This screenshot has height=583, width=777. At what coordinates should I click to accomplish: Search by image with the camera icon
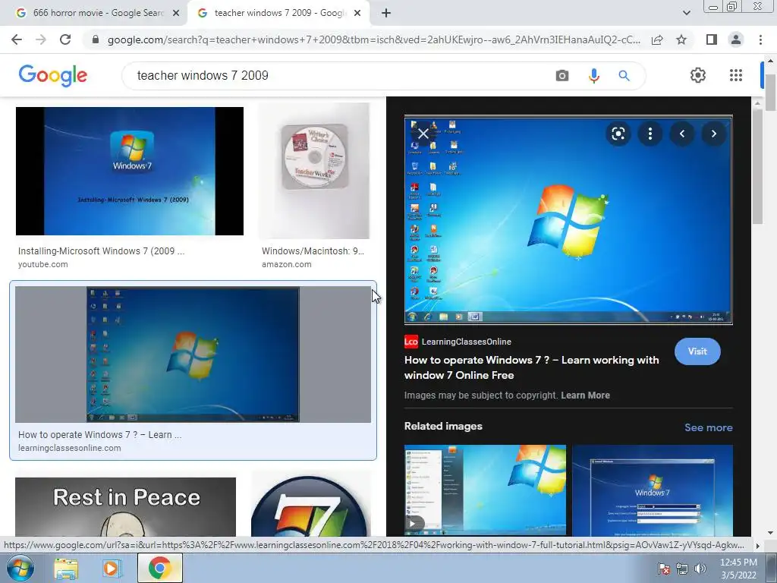click(x=562, y=75)
